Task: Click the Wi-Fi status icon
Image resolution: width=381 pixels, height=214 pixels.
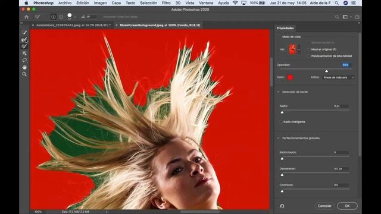Action: pos(235,3)
